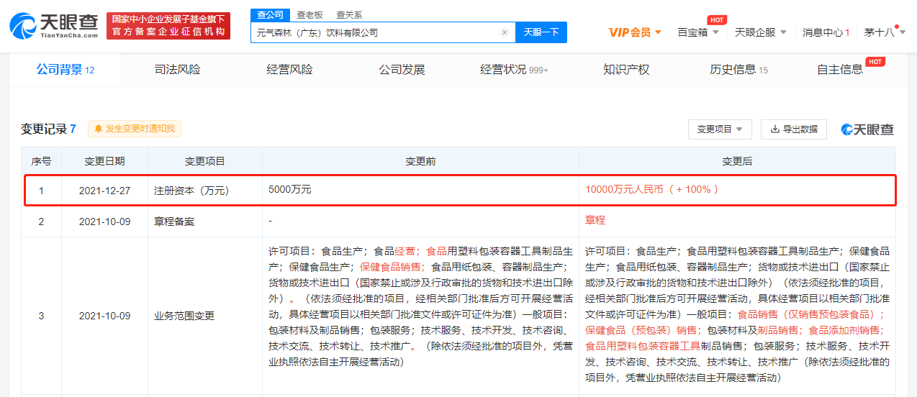
Task: Switch to the 经营风险 tab
Action: (x=289, y=70)
